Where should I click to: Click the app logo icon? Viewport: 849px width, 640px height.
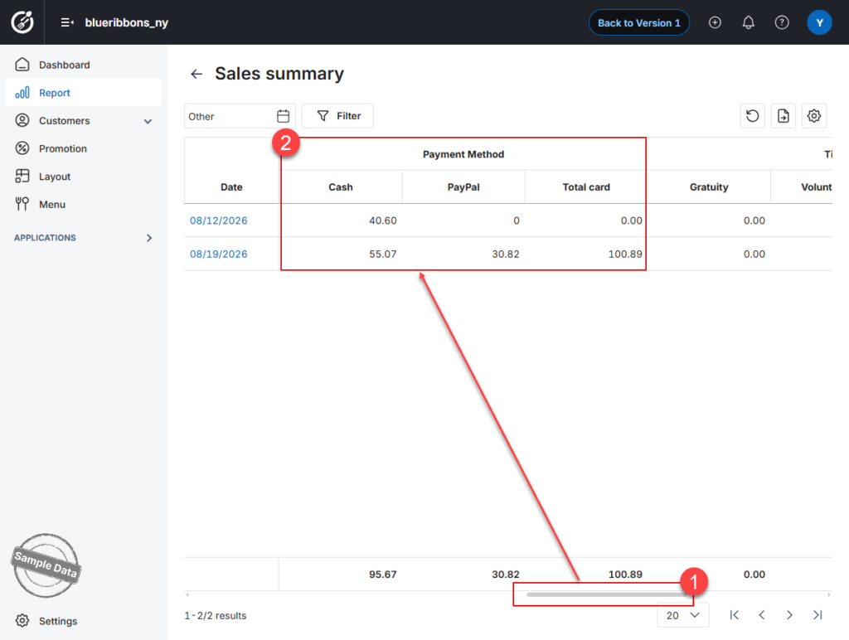(x=22, y=22)
